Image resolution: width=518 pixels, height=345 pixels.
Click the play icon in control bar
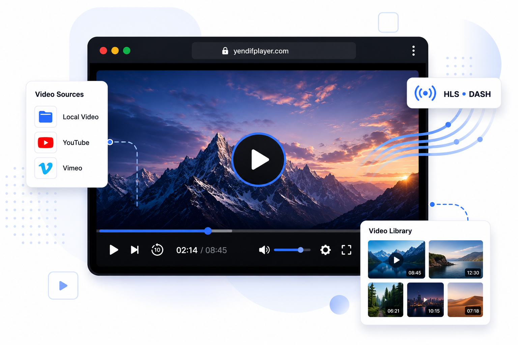tap(114, 250)
